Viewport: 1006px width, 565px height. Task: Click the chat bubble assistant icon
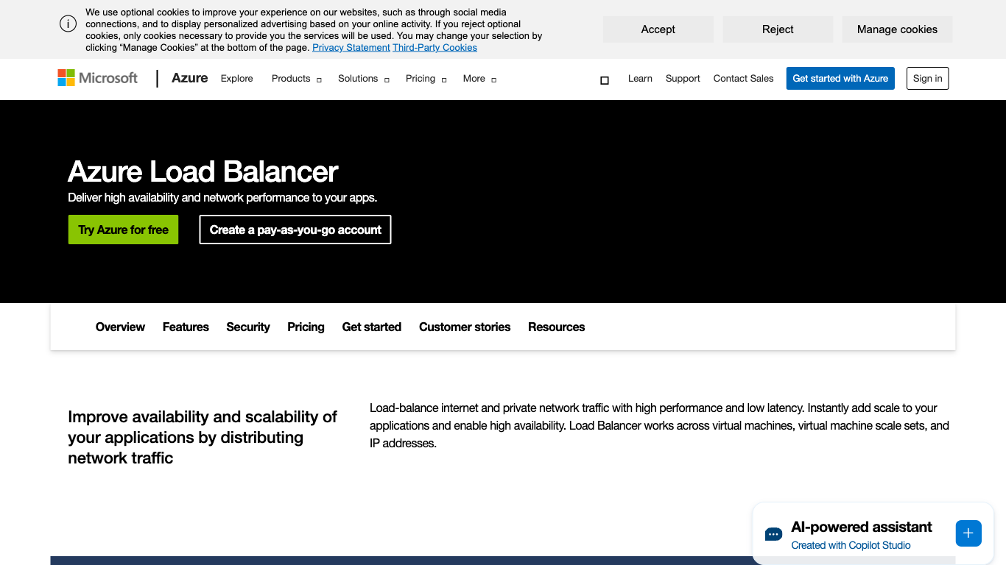[773, 534]
